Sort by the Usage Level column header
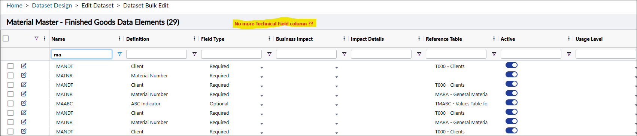637x136 pixels. 589,39
